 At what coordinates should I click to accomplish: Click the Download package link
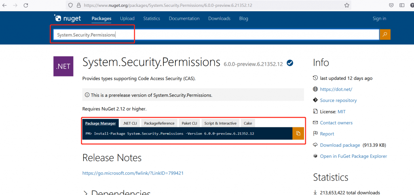point(340,145)
